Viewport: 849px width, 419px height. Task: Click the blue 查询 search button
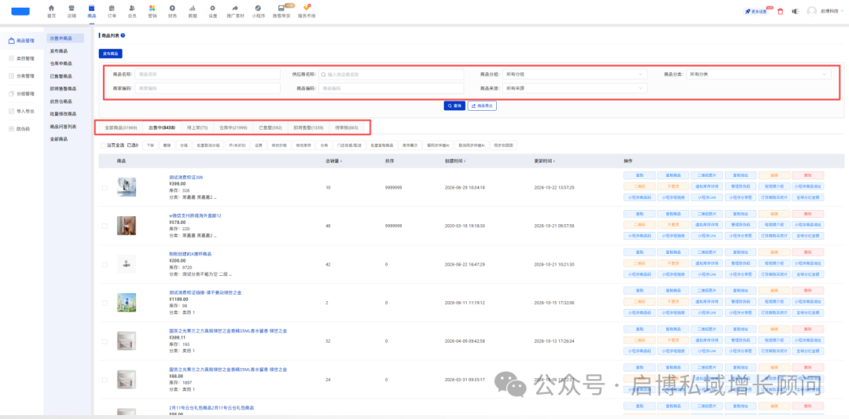tap(455, 105)
